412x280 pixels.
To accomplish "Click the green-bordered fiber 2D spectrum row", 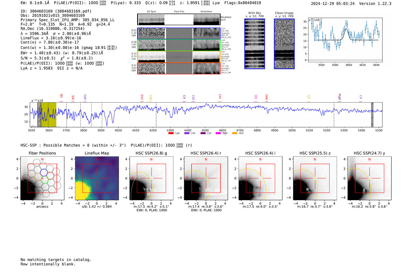I will coord(179,45).
